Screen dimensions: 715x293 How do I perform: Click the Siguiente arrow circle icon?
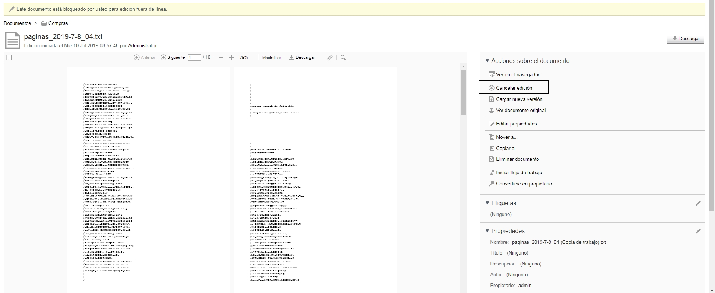tap(163, 57)
